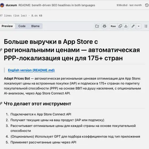
Task: Switch to the Blame tab
Action: (35, 26)
